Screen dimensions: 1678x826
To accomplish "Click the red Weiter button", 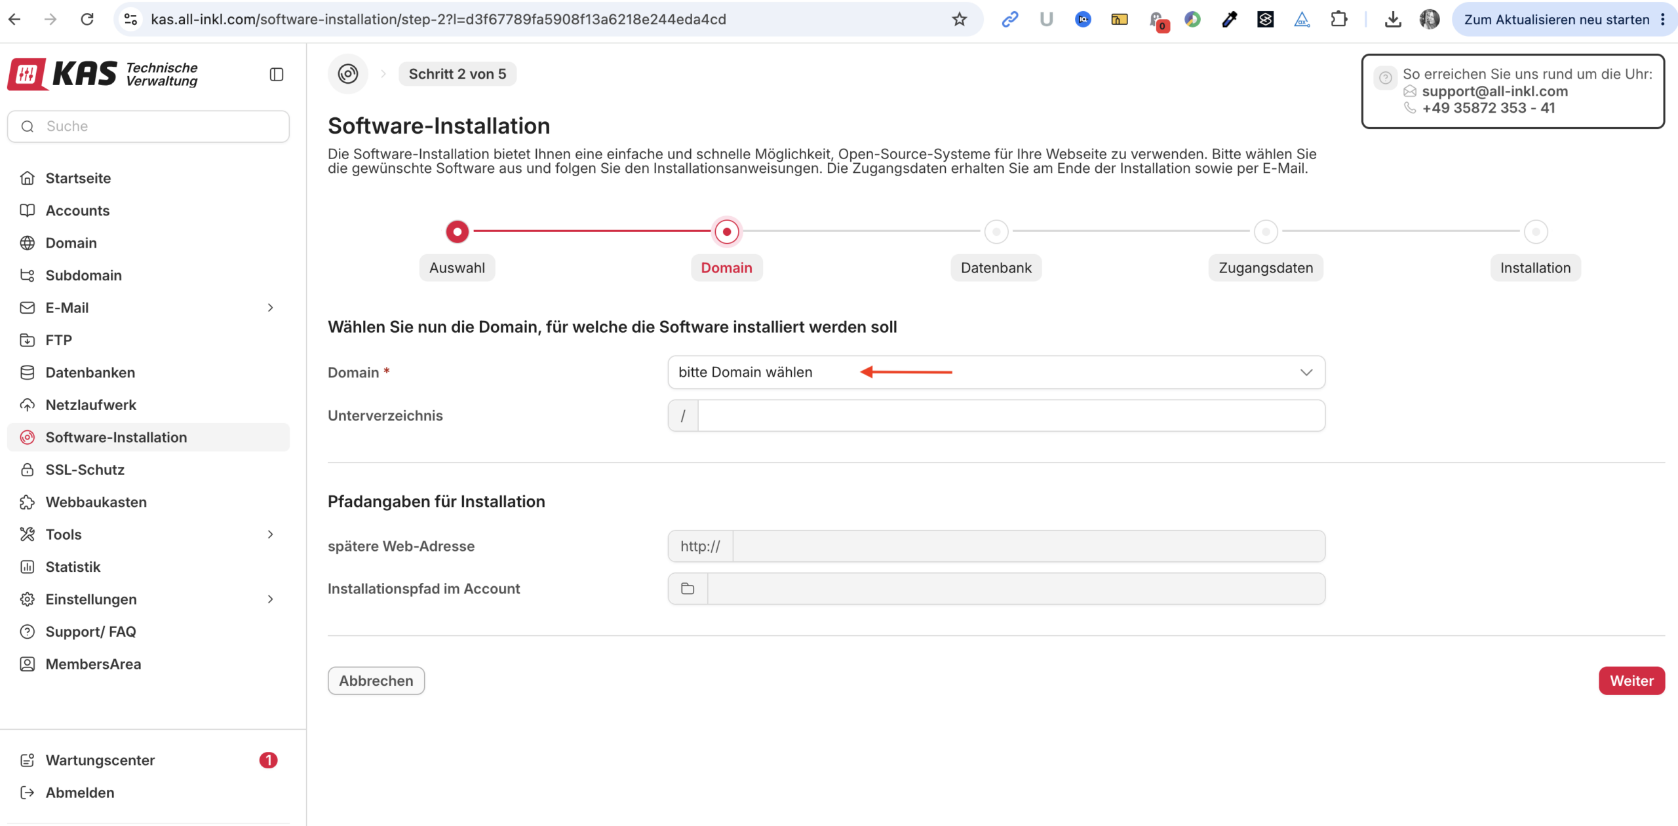I will pos(1631,681).
